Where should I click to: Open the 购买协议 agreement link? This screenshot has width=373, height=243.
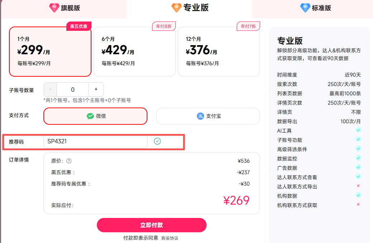click(169, 238)
